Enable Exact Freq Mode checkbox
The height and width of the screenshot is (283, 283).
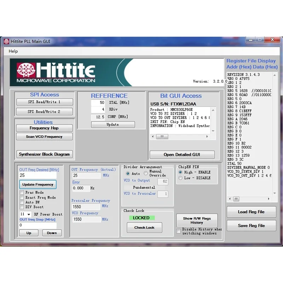(x=22, y=197)
